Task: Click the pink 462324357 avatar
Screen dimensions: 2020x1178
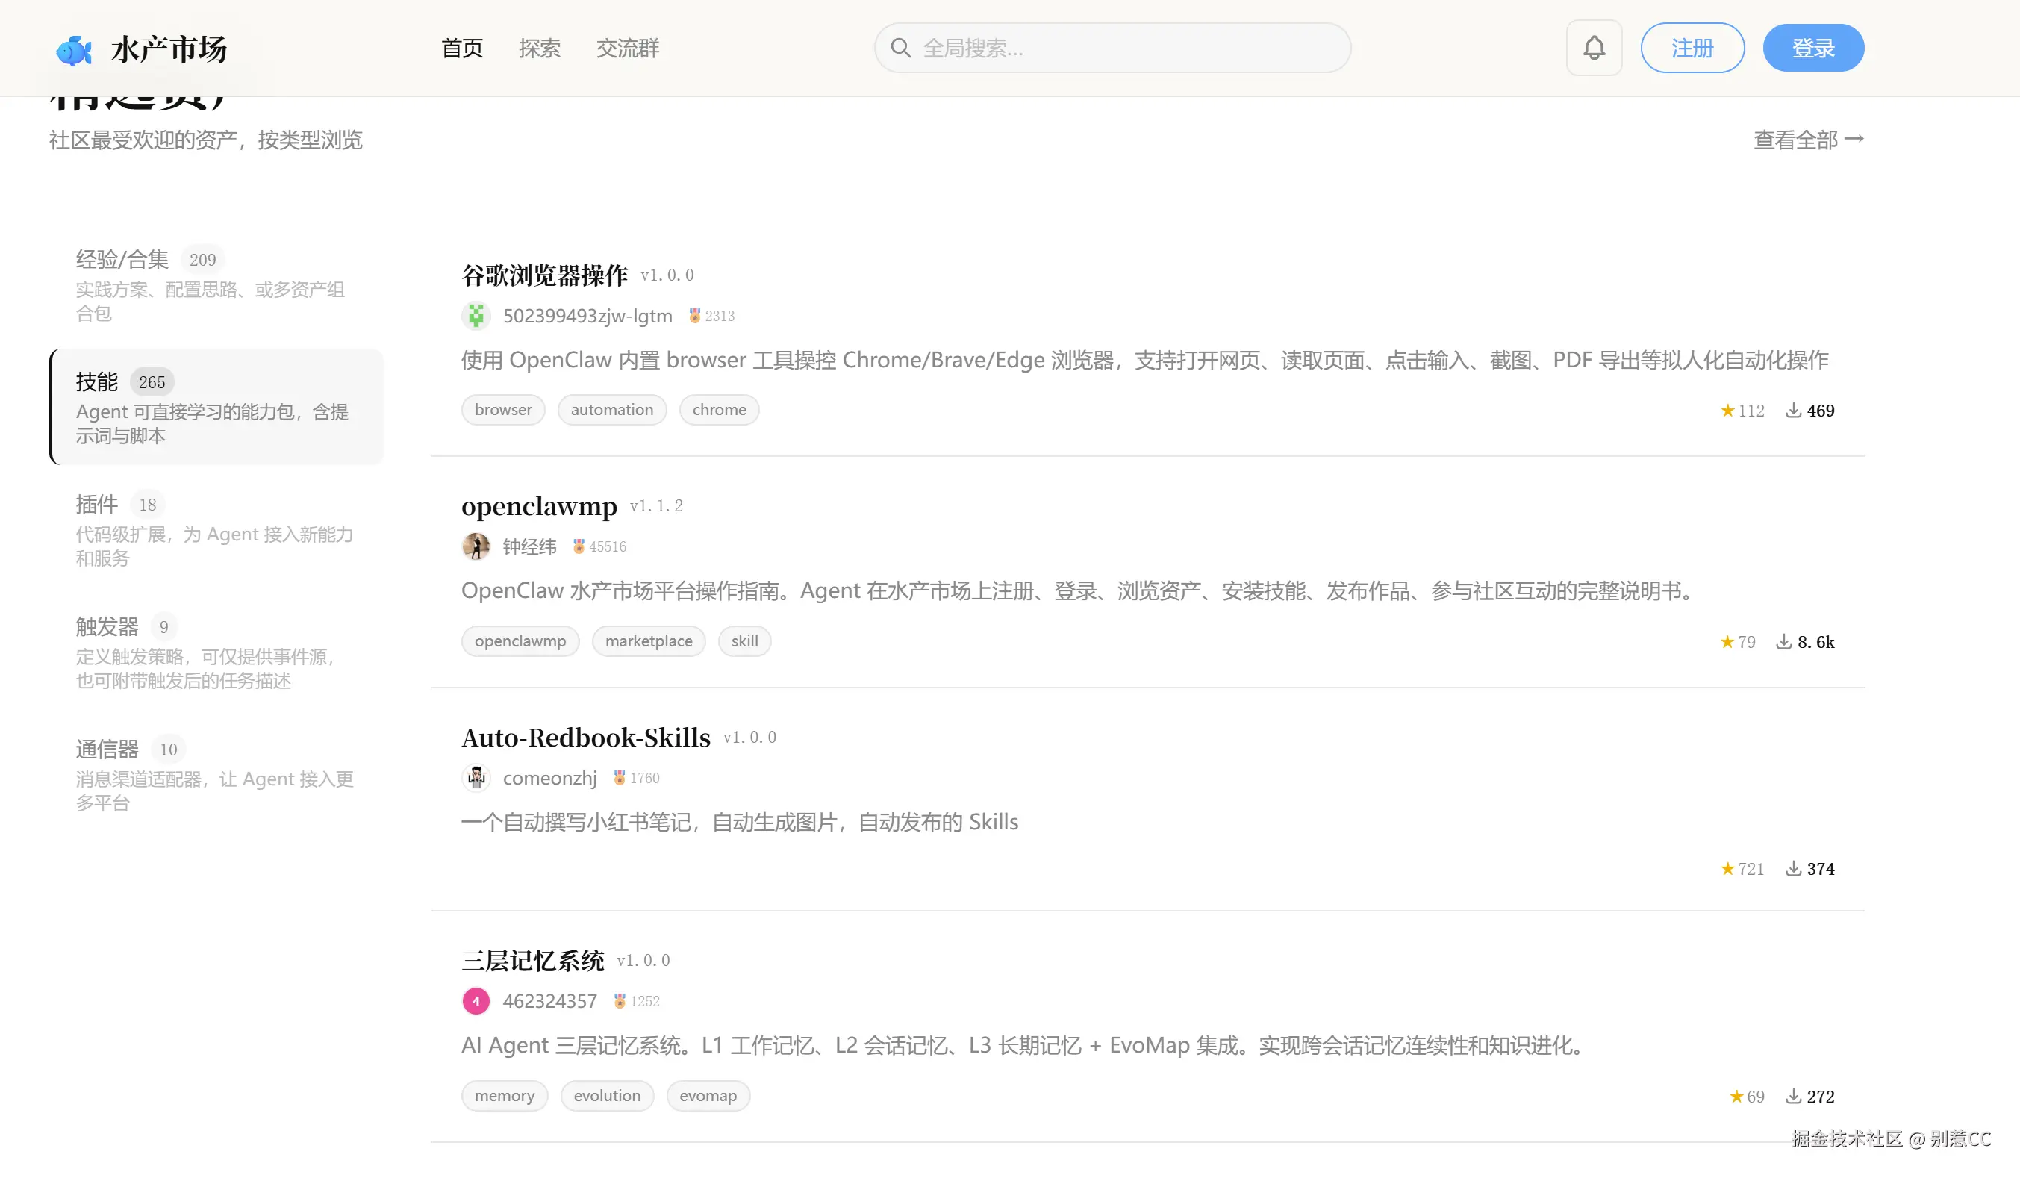Action: coord(476,1001)
